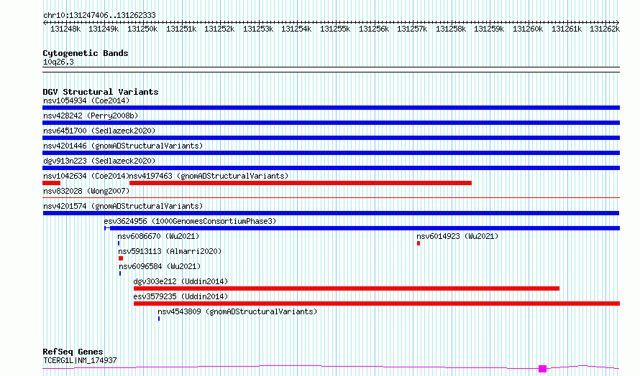
Task: Click the TCERG1L|NM_174937 gene label
Action: (x=80, y=360)
